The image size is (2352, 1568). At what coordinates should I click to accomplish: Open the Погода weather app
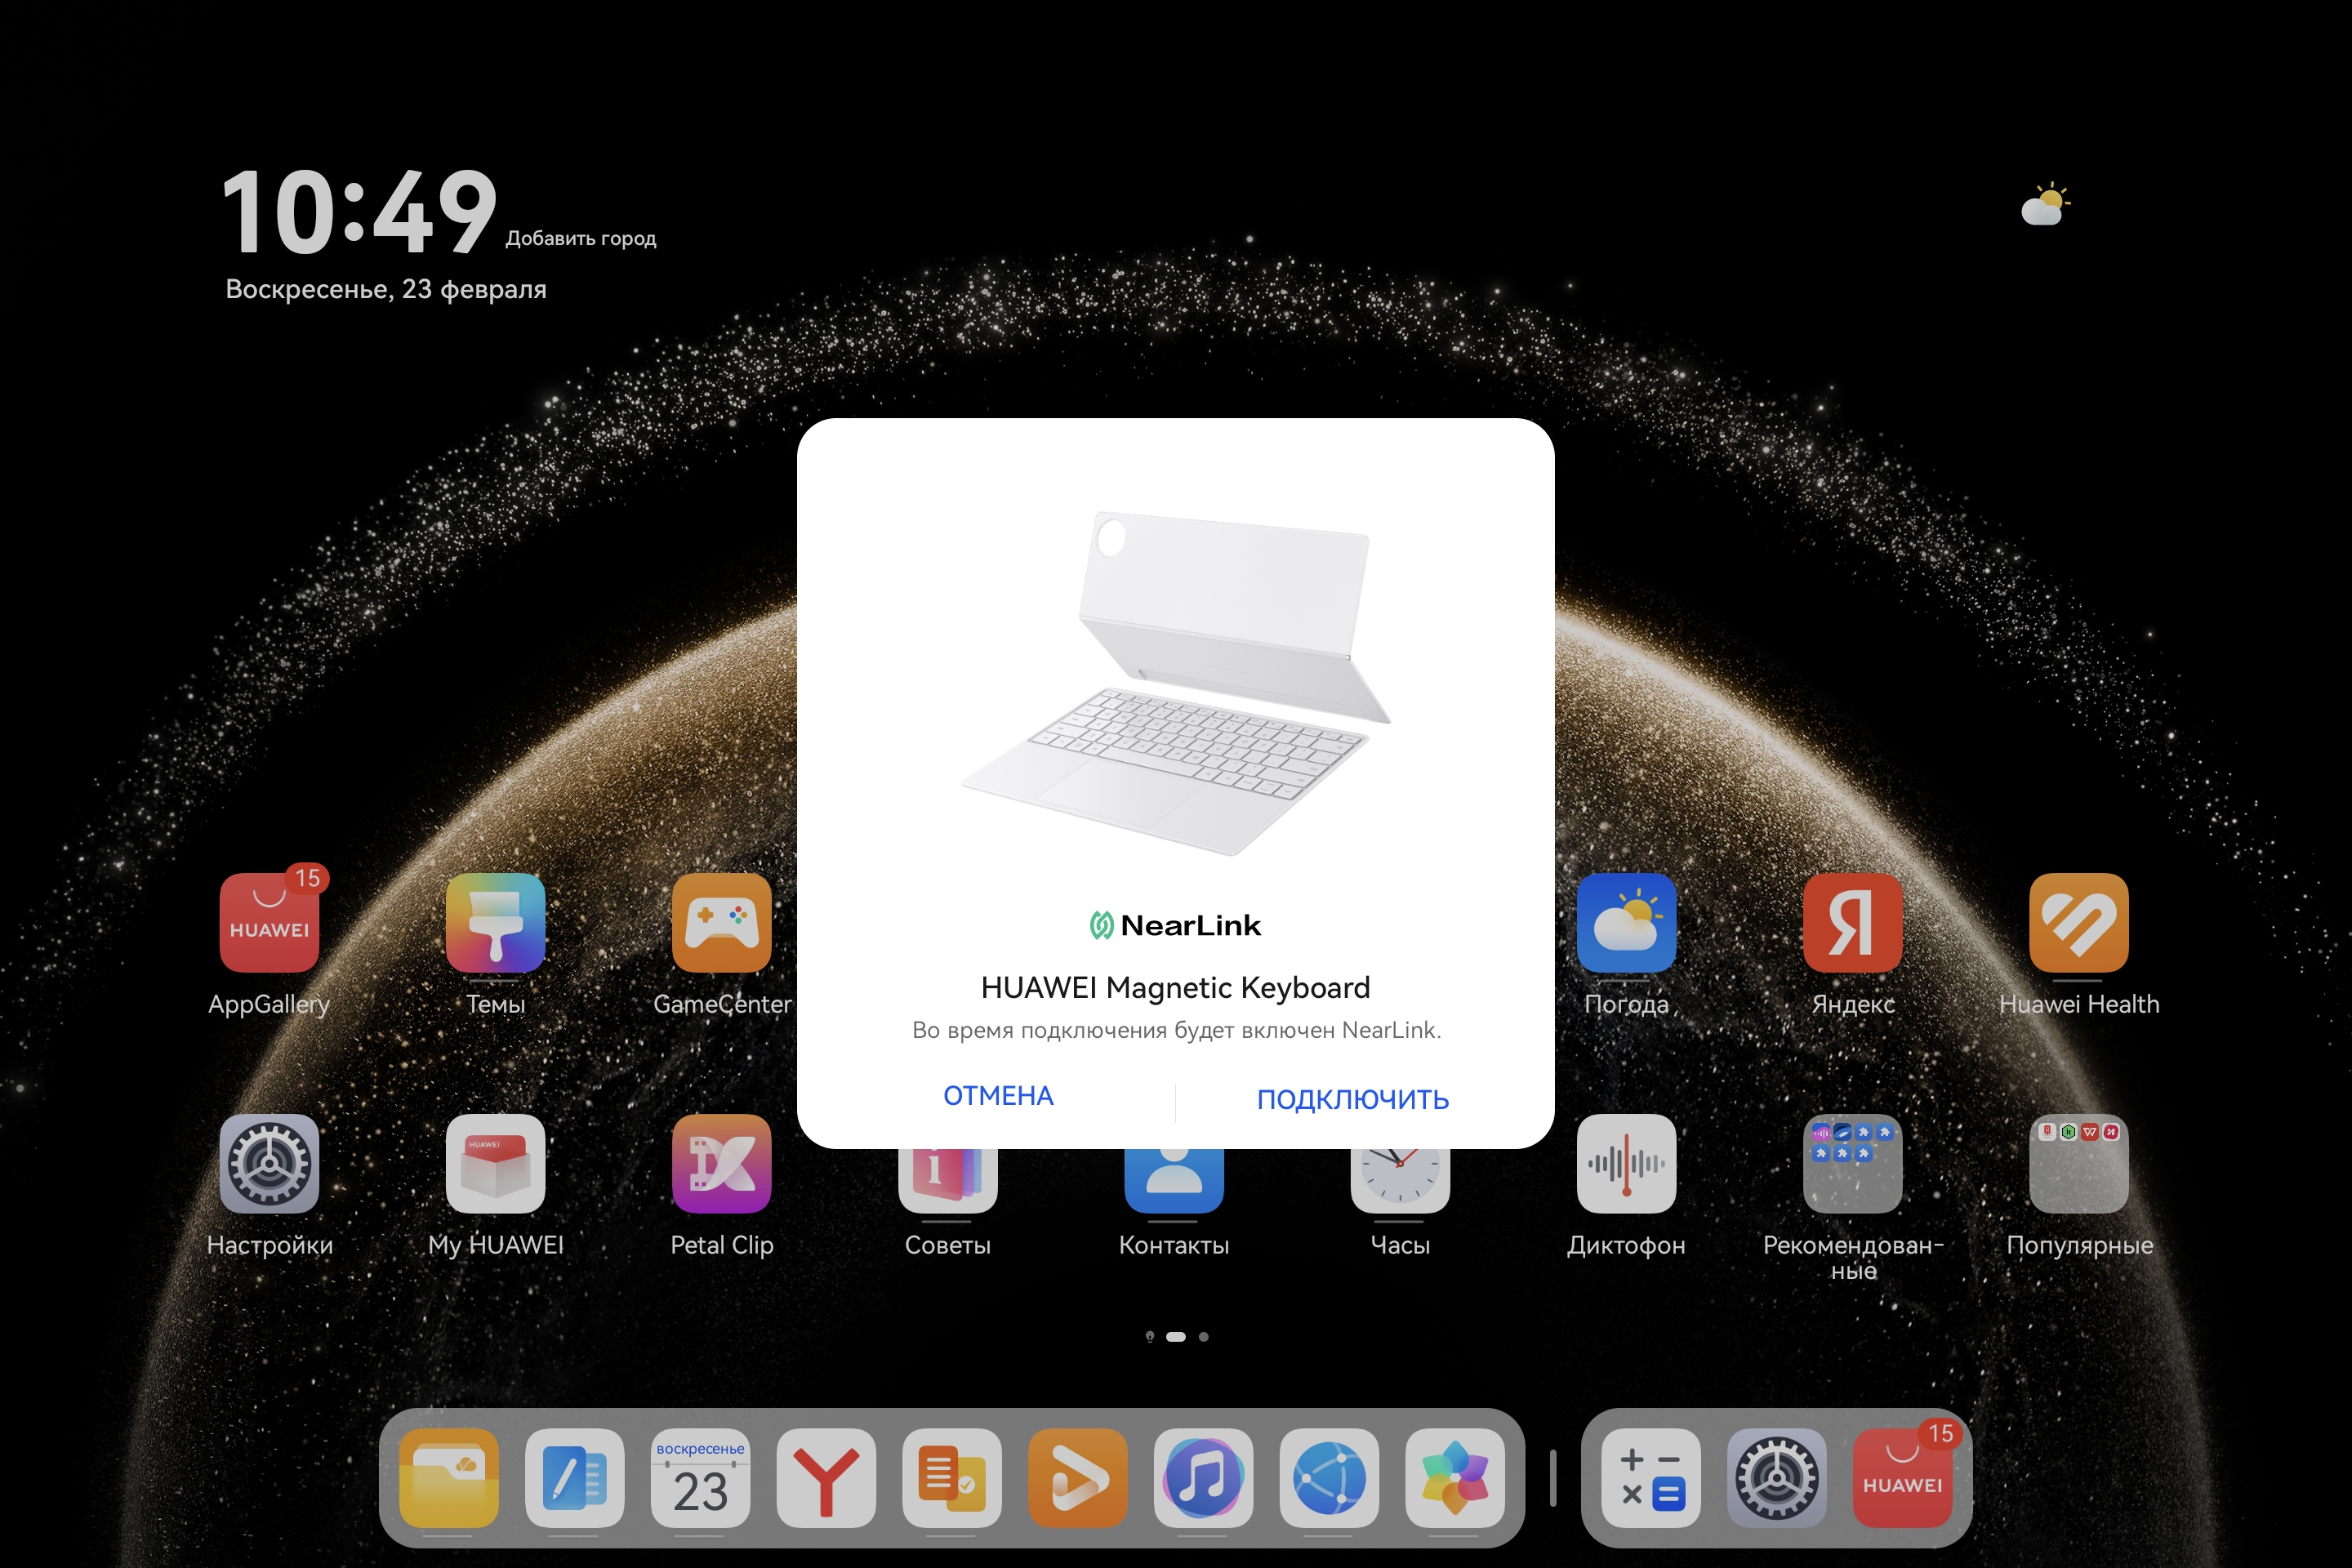pos(1626,922)
